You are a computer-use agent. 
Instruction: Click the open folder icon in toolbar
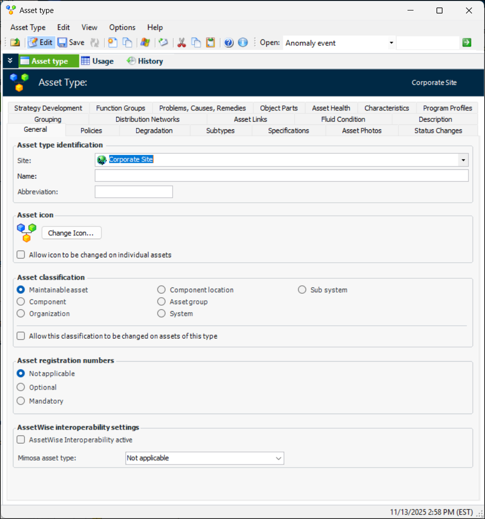click(15, 42)
